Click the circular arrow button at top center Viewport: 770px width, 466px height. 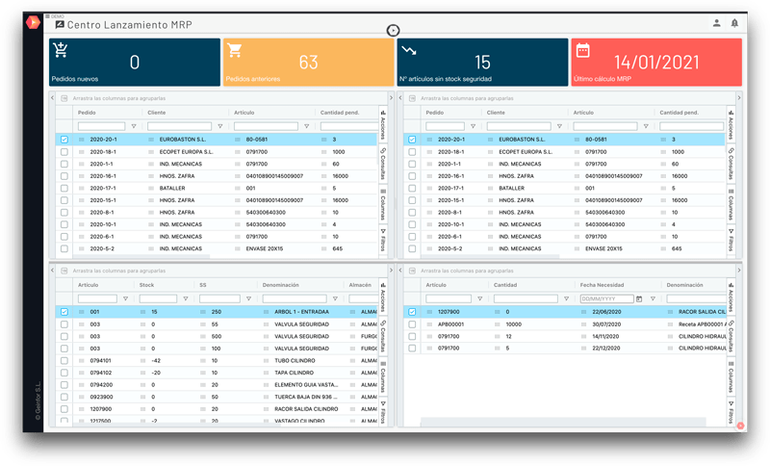pyautogui.click(x=393, y=31)
